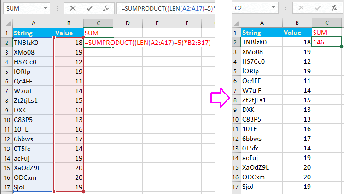The height and width of the screenshot is (194, 344).
Task: Click the String header cell in right sheet
Action: tap(261, 33)
